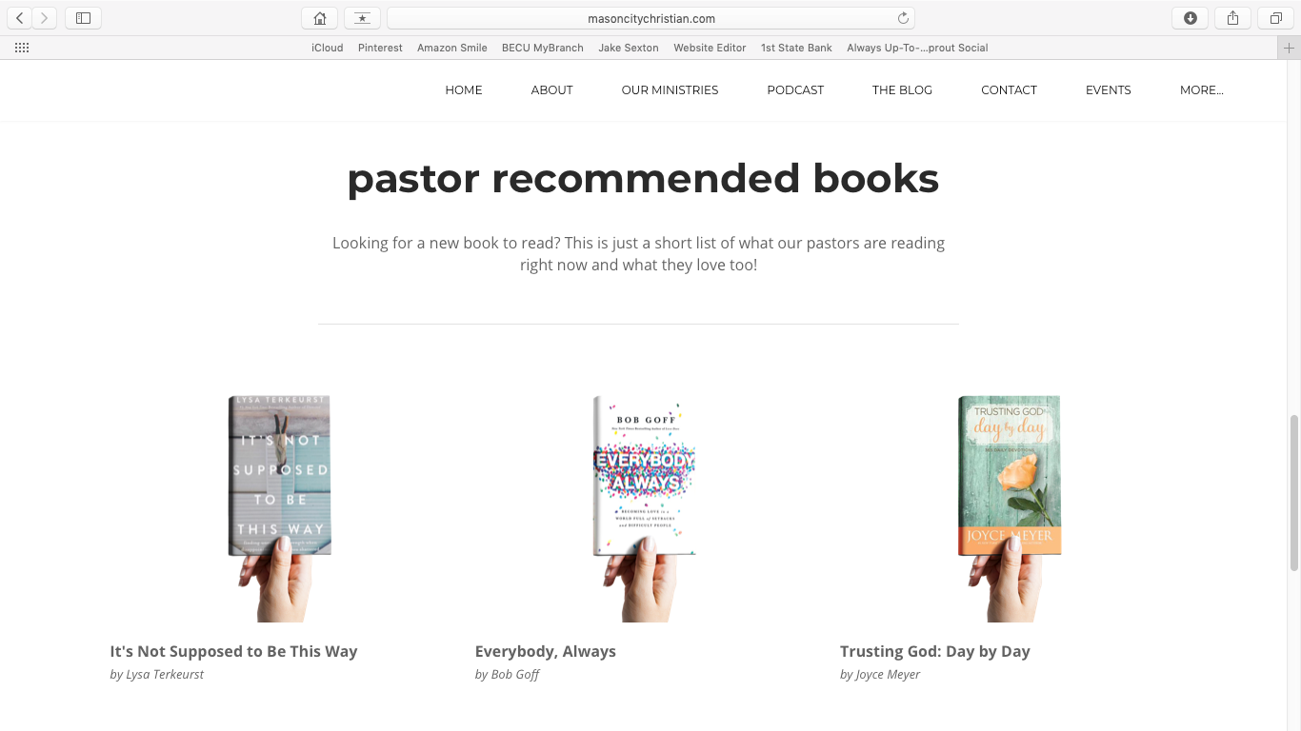Open the OUR MINISTRIES menu
The image size is (1301, 731).
point(670,90)
